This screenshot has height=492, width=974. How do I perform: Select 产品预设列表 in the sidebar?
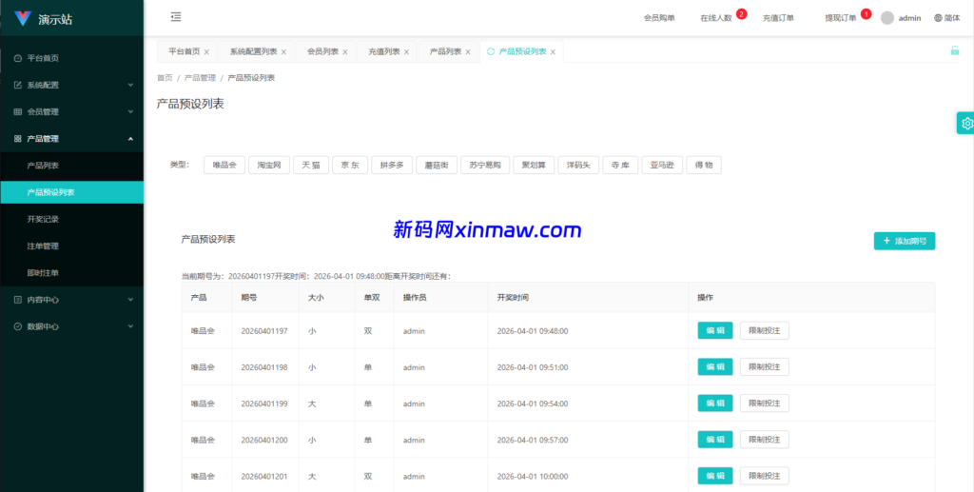tap(72, 192)
